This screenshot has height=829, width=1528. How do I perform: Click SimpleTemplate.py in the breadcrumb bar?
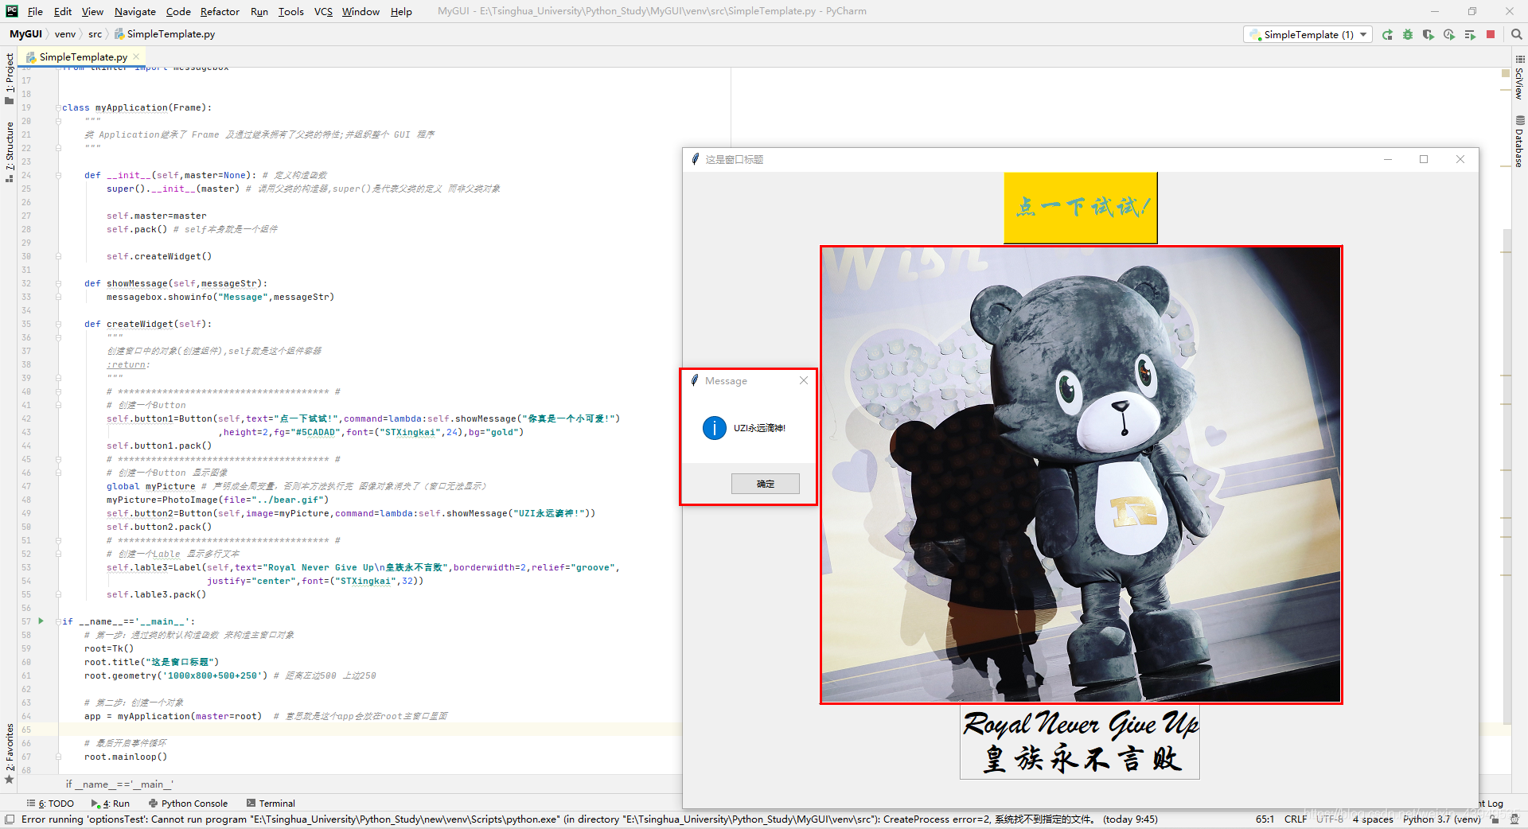165,34
